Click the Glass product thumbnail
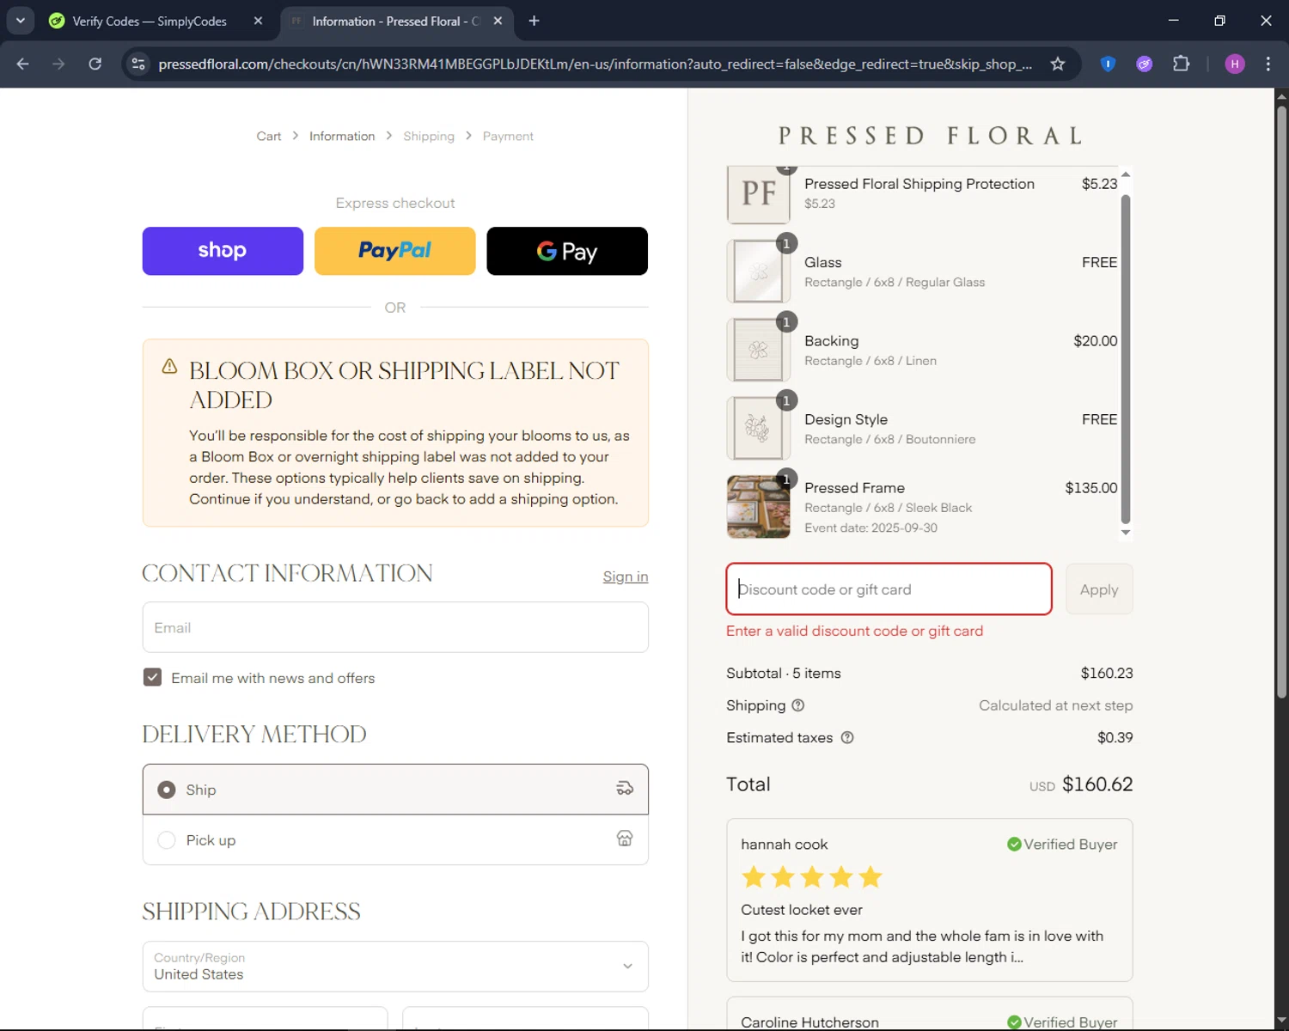The width and height of the screenshot is (1289, 1031). tap(758, 271)
